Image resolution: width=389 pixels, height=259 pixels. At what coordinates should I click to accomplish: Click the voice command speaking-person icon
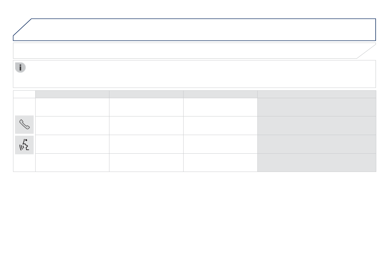click(x=24, y=145)
